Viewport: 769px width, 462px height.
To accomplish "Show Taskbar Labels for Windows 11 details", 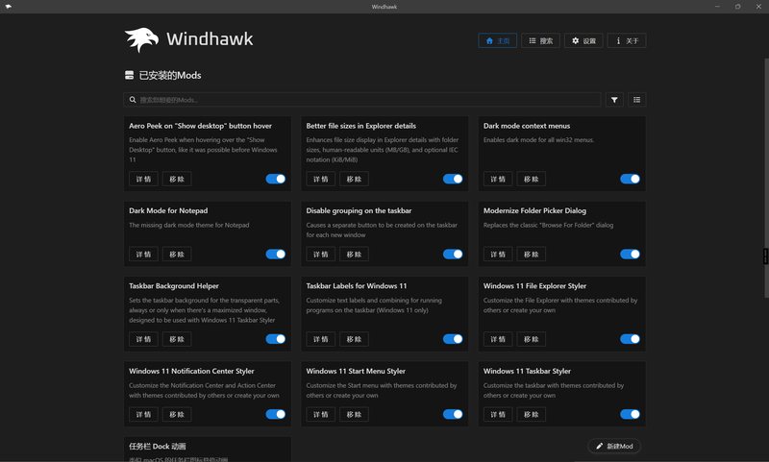I will (321, 339).
